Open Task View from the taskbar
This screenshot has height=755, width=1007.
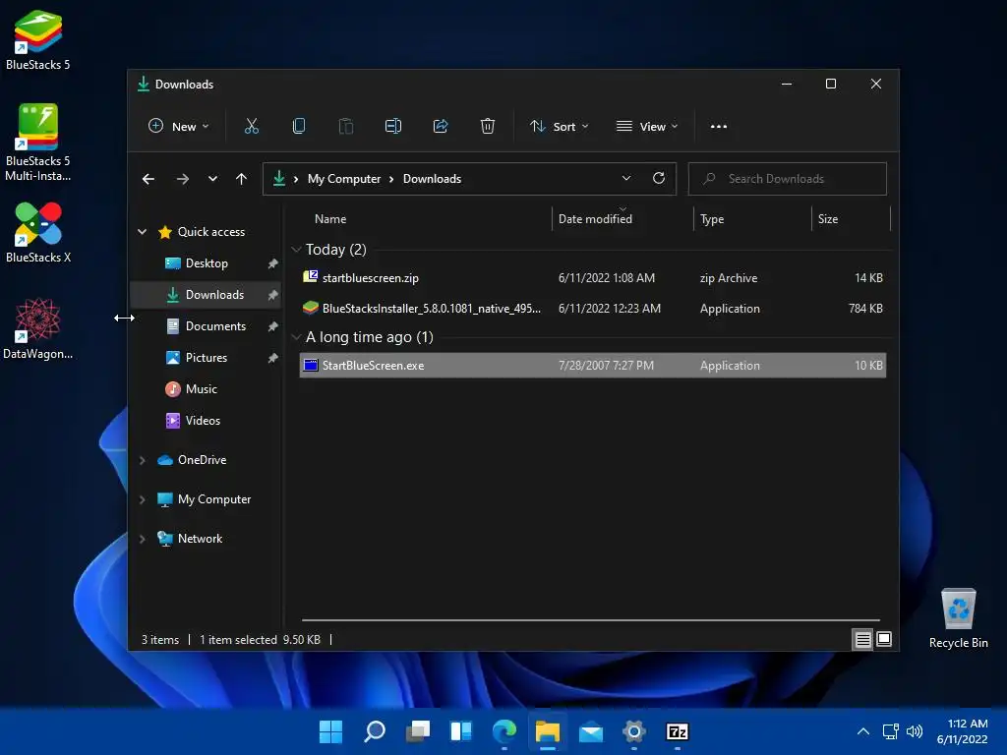[418, 731]
